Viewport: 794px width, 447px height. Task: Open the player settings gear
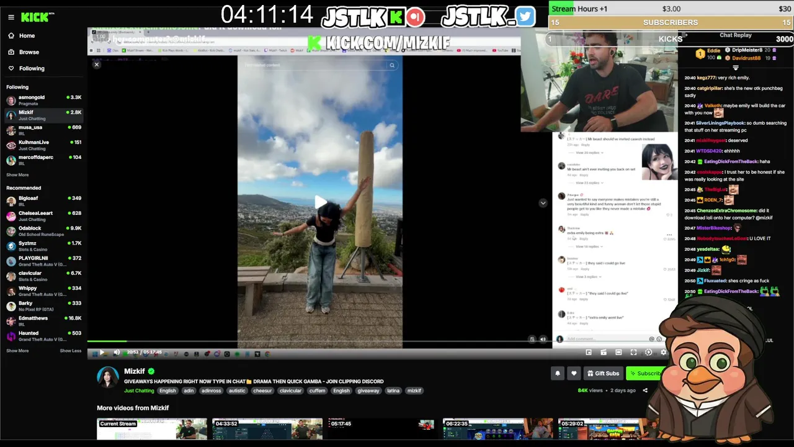(x=663, y=352)
